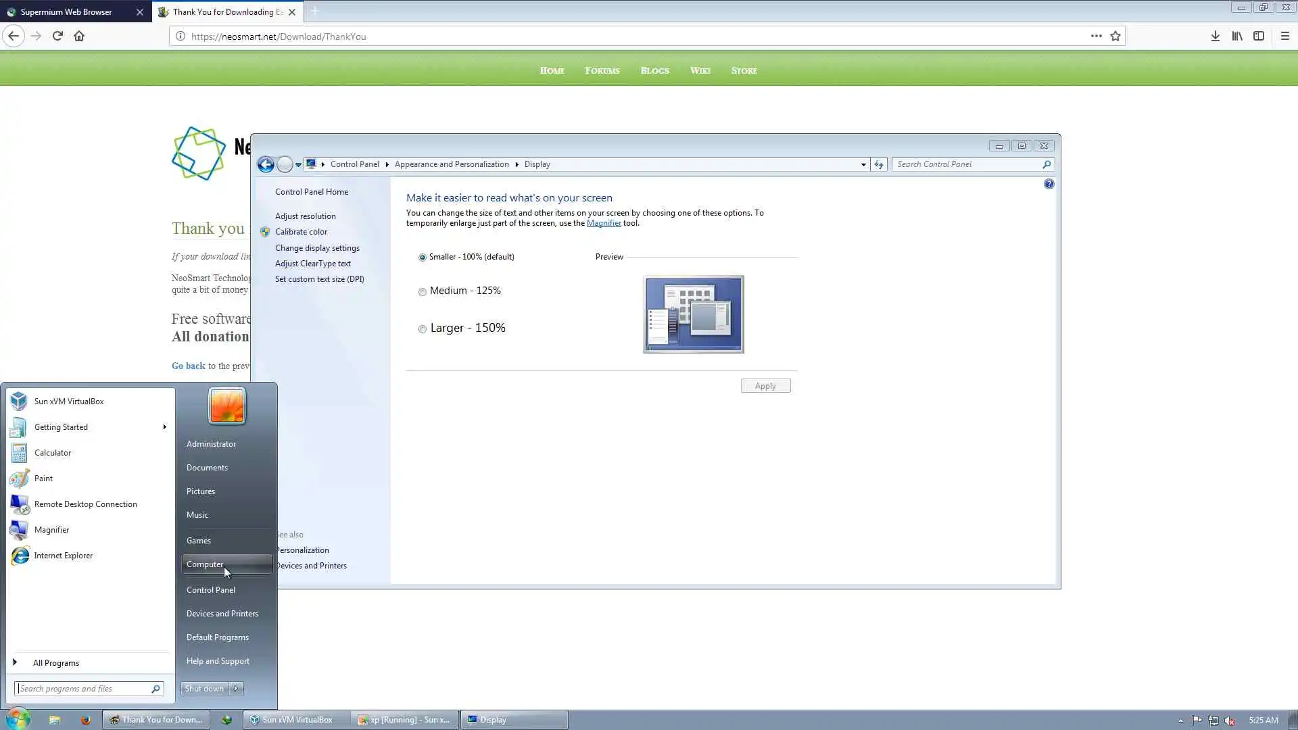This screenshot has height=730, width=1298.
Task: Click the Search programs and files box
Action: click(82, 689)
